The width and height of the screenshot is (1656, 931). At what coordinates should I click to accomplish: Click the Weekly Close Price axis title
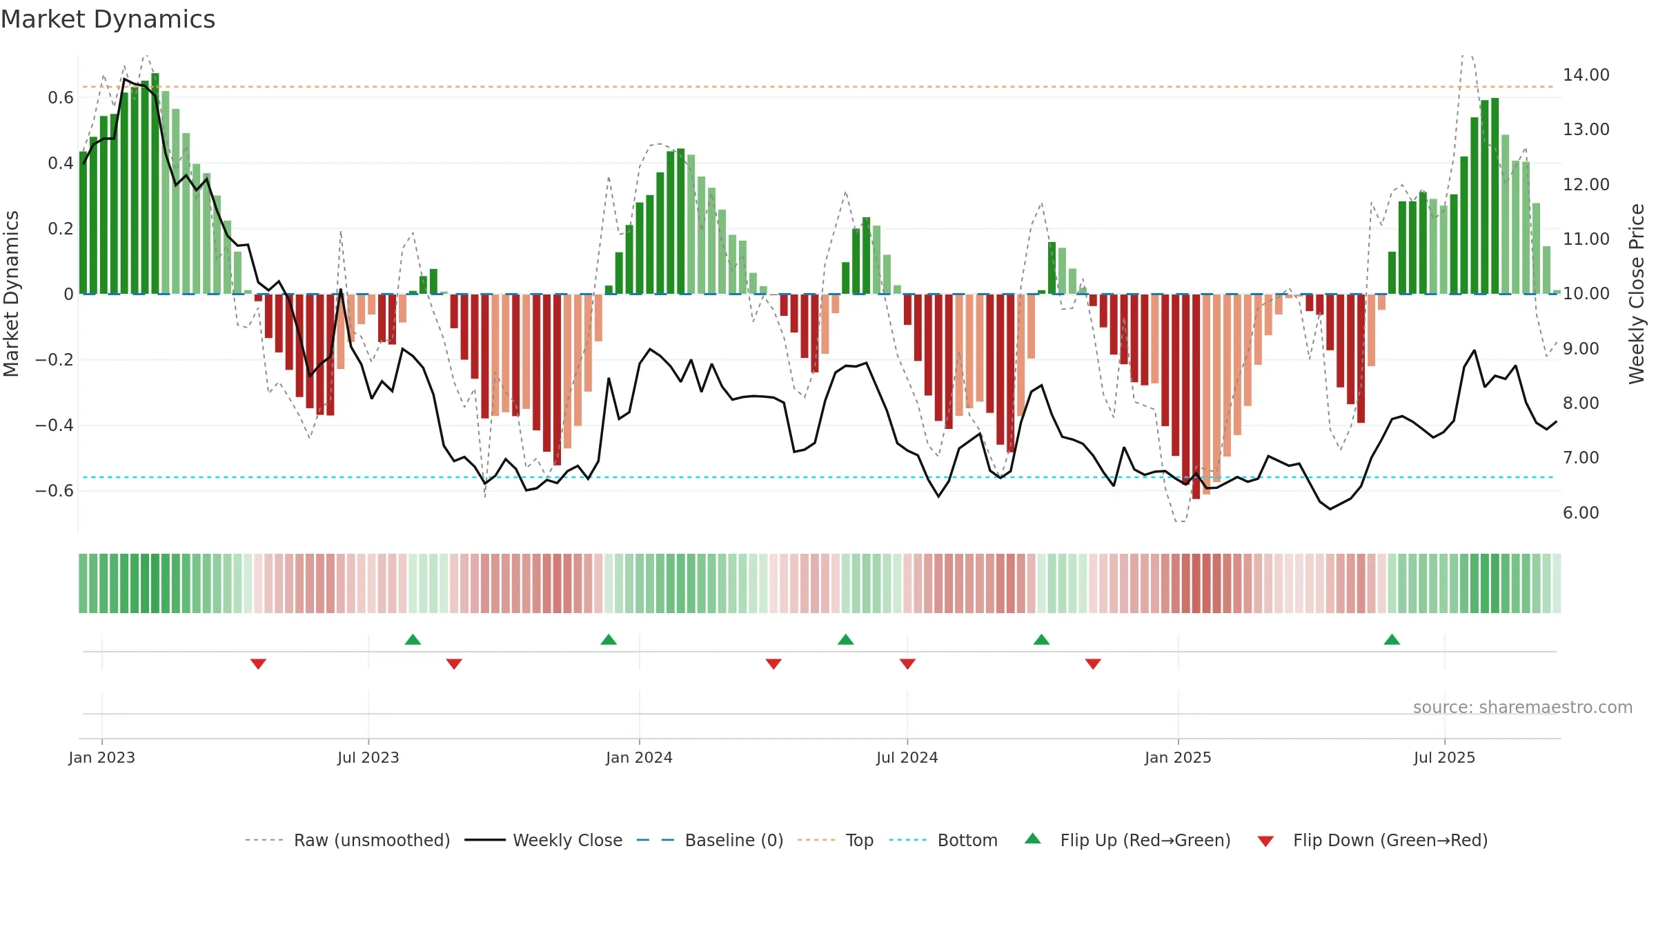1637,294
